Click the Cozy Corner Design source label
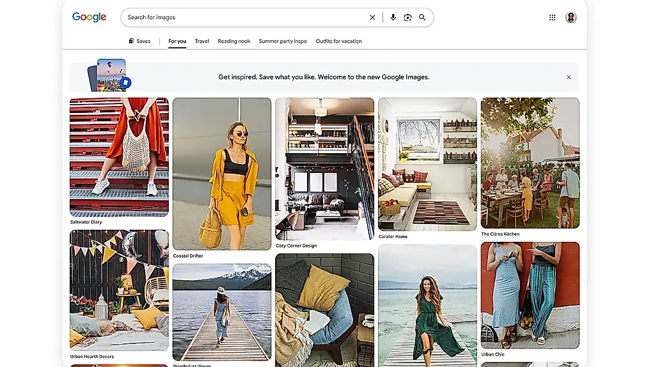The height and width of the screenshot is (367, 655). (296, 246)
